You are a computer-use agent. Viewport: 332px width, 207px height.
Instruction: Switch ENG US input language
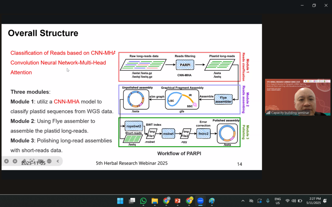pyautogui.click(x=278, y=201)
